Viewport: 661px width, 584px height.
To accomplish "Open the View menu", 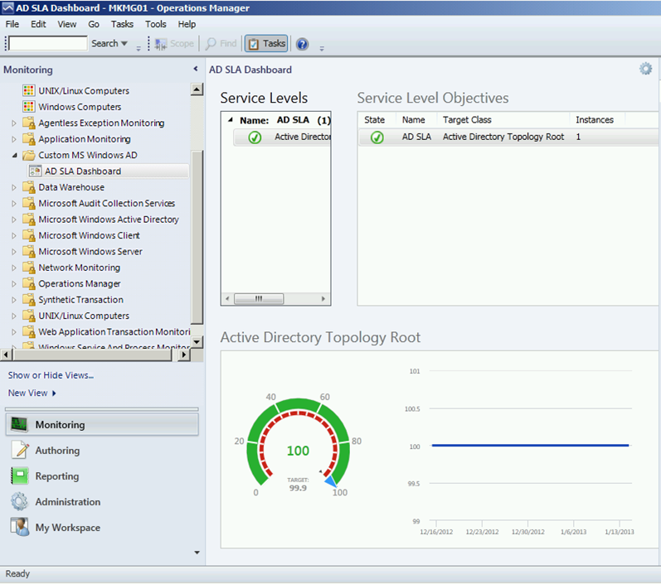I will tap(67, 24).
